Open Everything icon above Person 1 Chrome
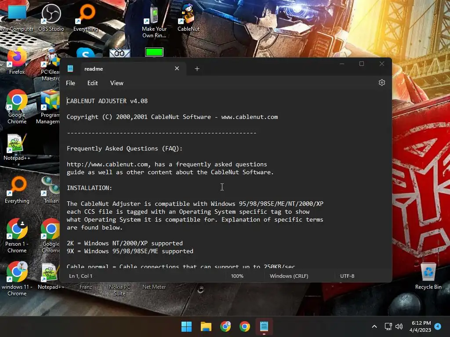The image size is (450, 337). tap(17, 190)
